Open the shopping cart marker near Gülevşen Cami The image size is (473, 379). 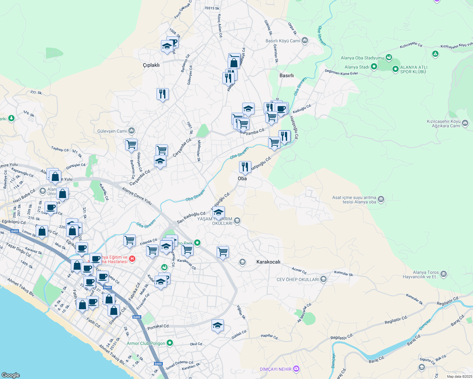131,145
